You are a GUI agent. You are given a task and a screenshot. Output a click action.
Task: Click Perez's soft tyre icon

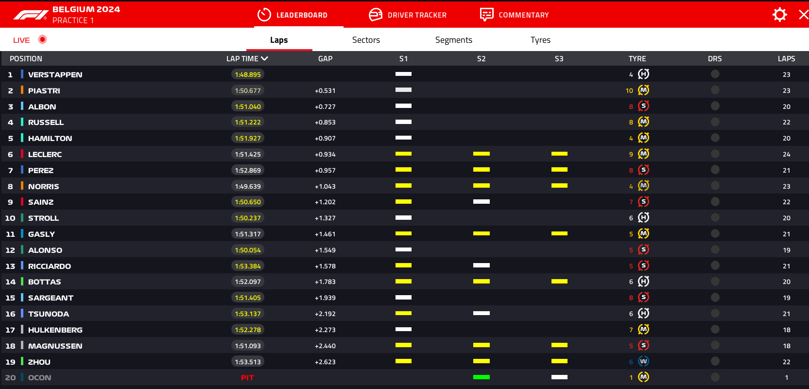(x=643, y=170)
